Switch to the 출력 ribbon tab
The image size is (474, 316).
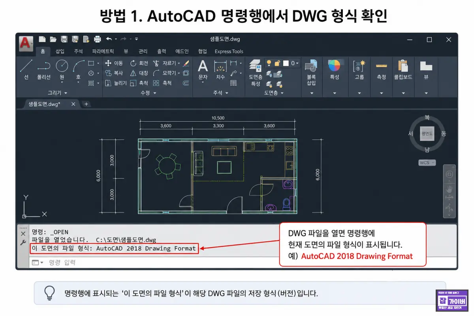click(x=162, y=51)
